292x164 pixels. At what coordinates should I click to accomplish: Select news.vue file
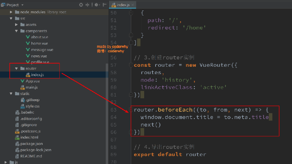click(39, 56)
